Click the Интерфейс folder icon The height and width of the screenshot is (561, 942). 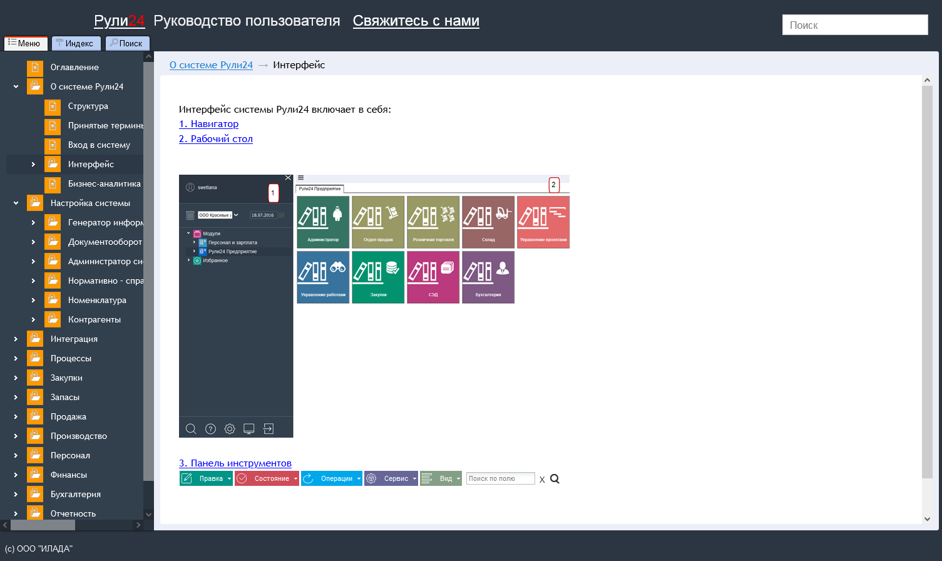(53, 164)
